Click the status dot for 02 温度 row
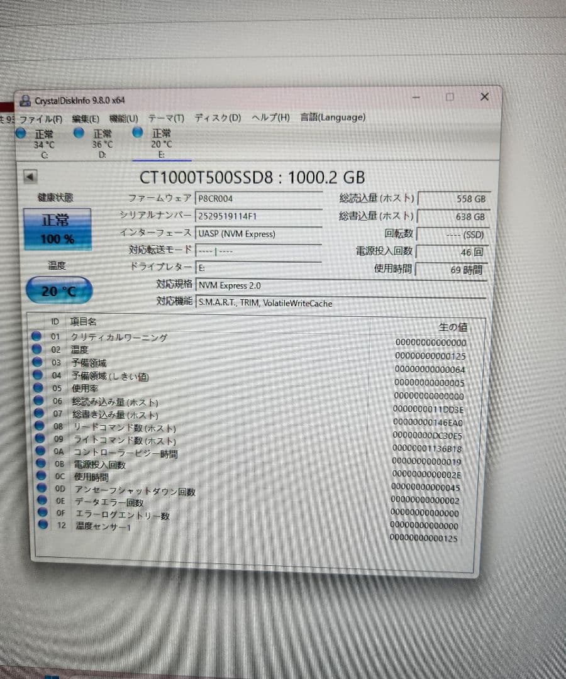Viewport: 566px width, 679px height. [x=37, y=348]
